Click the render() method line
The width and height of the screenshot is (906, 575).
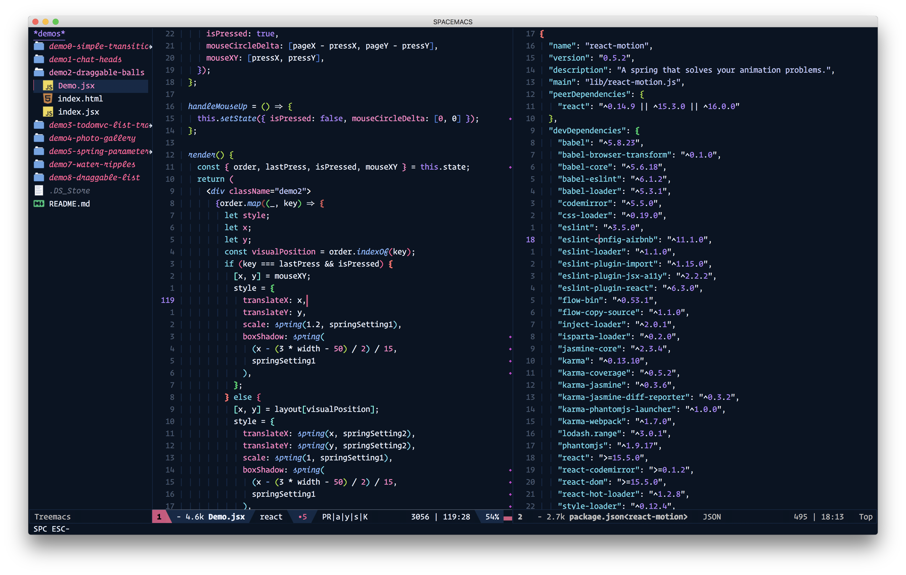(211, 155)
